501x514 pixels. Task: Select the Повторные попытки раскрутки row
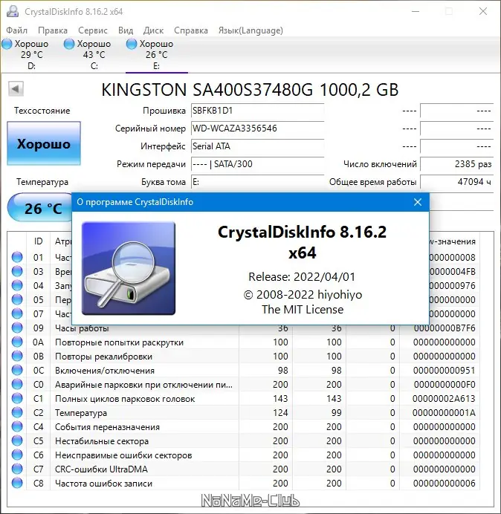(x=244, y=342)
